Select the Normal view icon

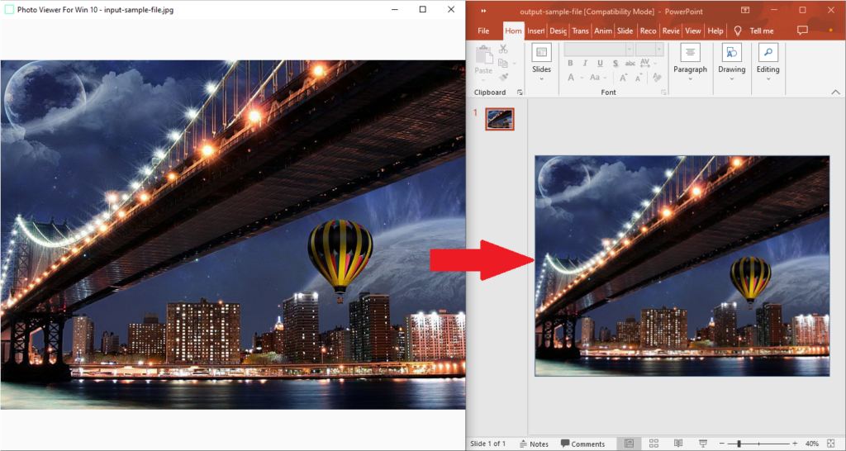click(628, 444)
